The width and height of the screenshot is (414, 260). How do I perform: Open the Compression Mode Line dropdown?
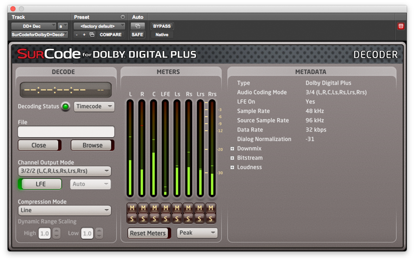65,210
